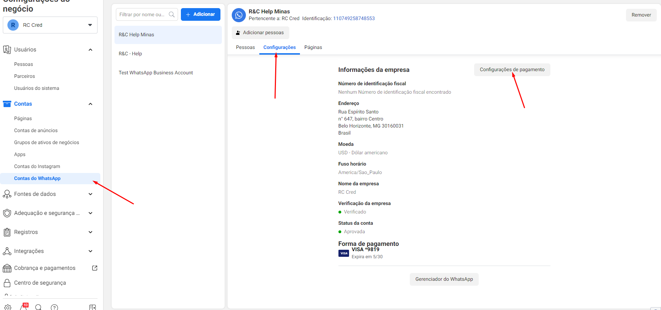The width and height of the screenshot is (661, 310).
Task: Click magnifier icon in filter field
Action: coord(172,14)
